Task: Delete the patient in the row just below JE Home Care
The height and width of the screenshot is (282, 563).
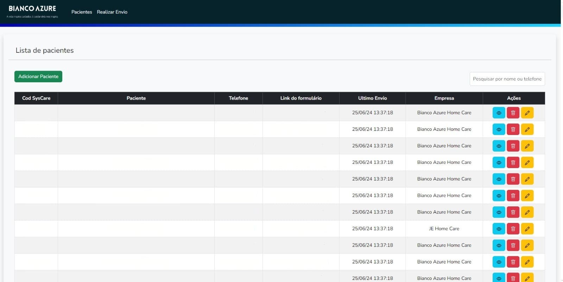Action: click(513, 245)
